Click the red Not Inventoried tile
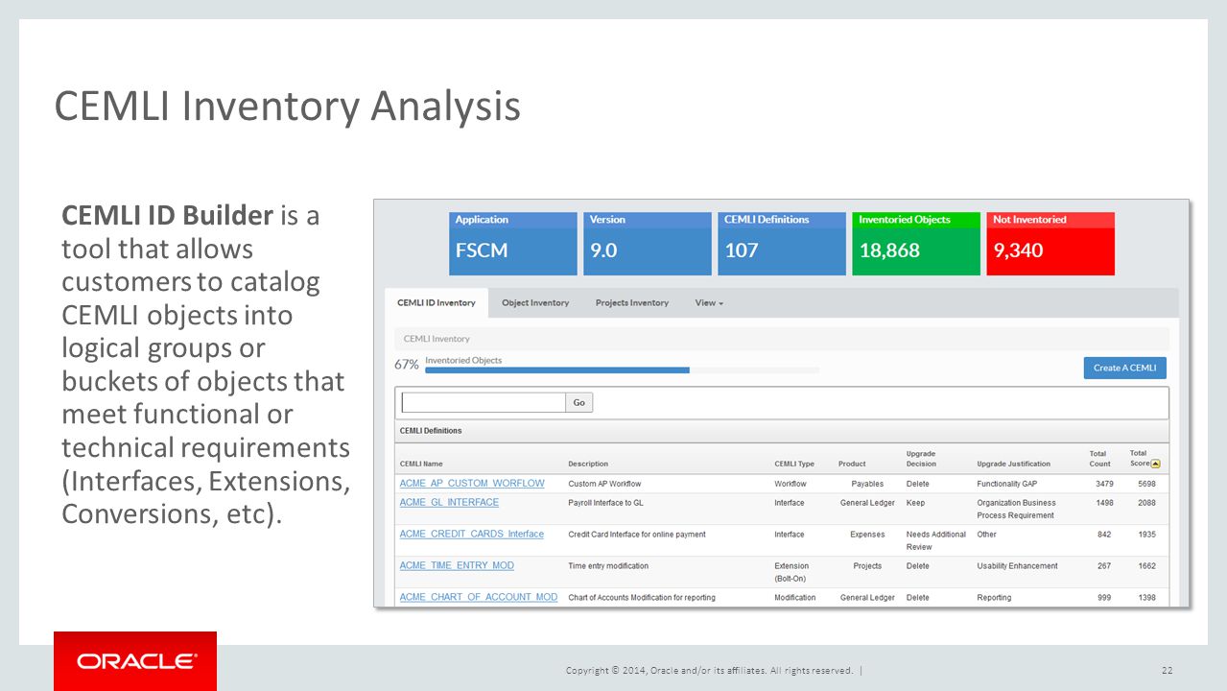The width and height of the screenshot is (1227, 691). point(1050,244)
